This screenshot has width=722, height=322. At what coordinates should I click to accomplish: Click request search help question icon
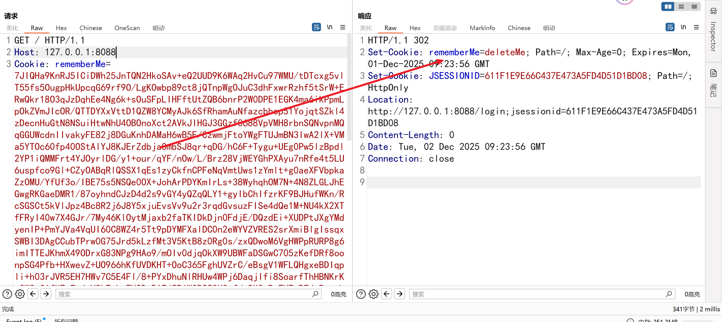7,294
